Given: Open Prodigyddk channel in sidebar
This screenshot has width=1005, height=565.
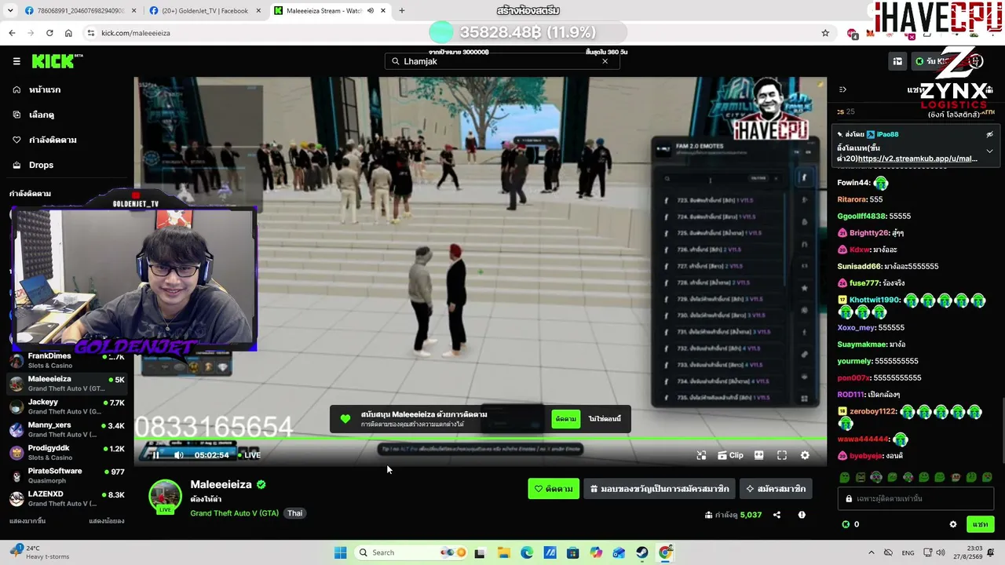Looking at the screenshot, I should point(67,453).
